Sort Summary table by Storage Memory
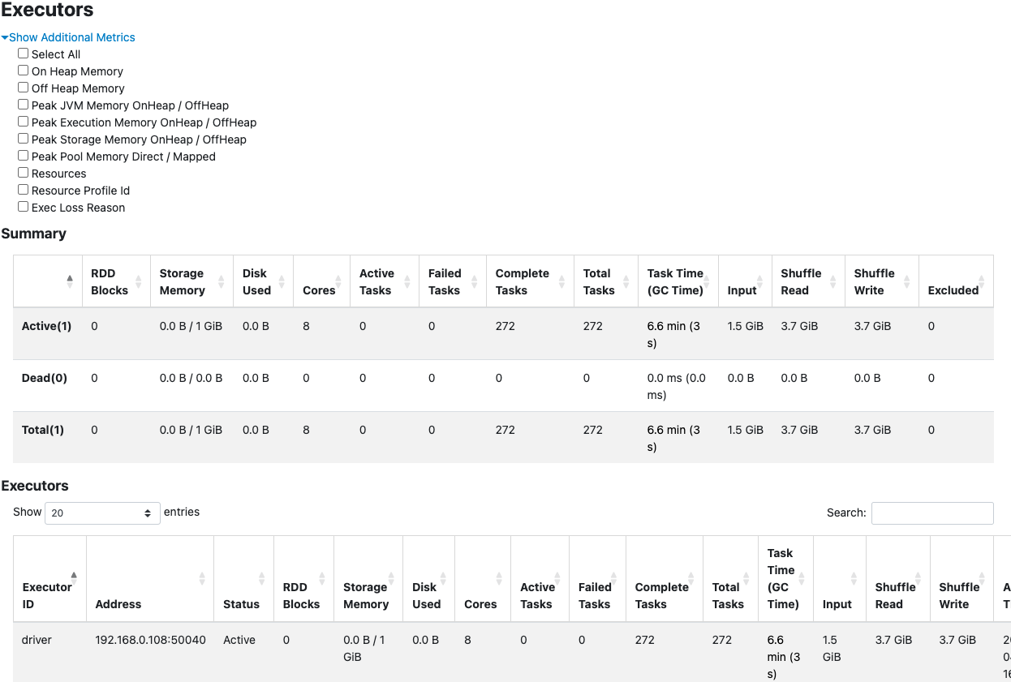1011x682 pixels. (221, 282)
